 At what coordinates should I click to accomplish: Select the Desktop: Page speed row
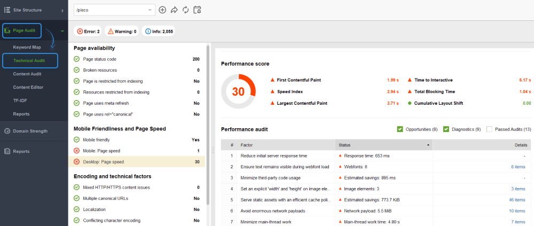pos(137,162)
